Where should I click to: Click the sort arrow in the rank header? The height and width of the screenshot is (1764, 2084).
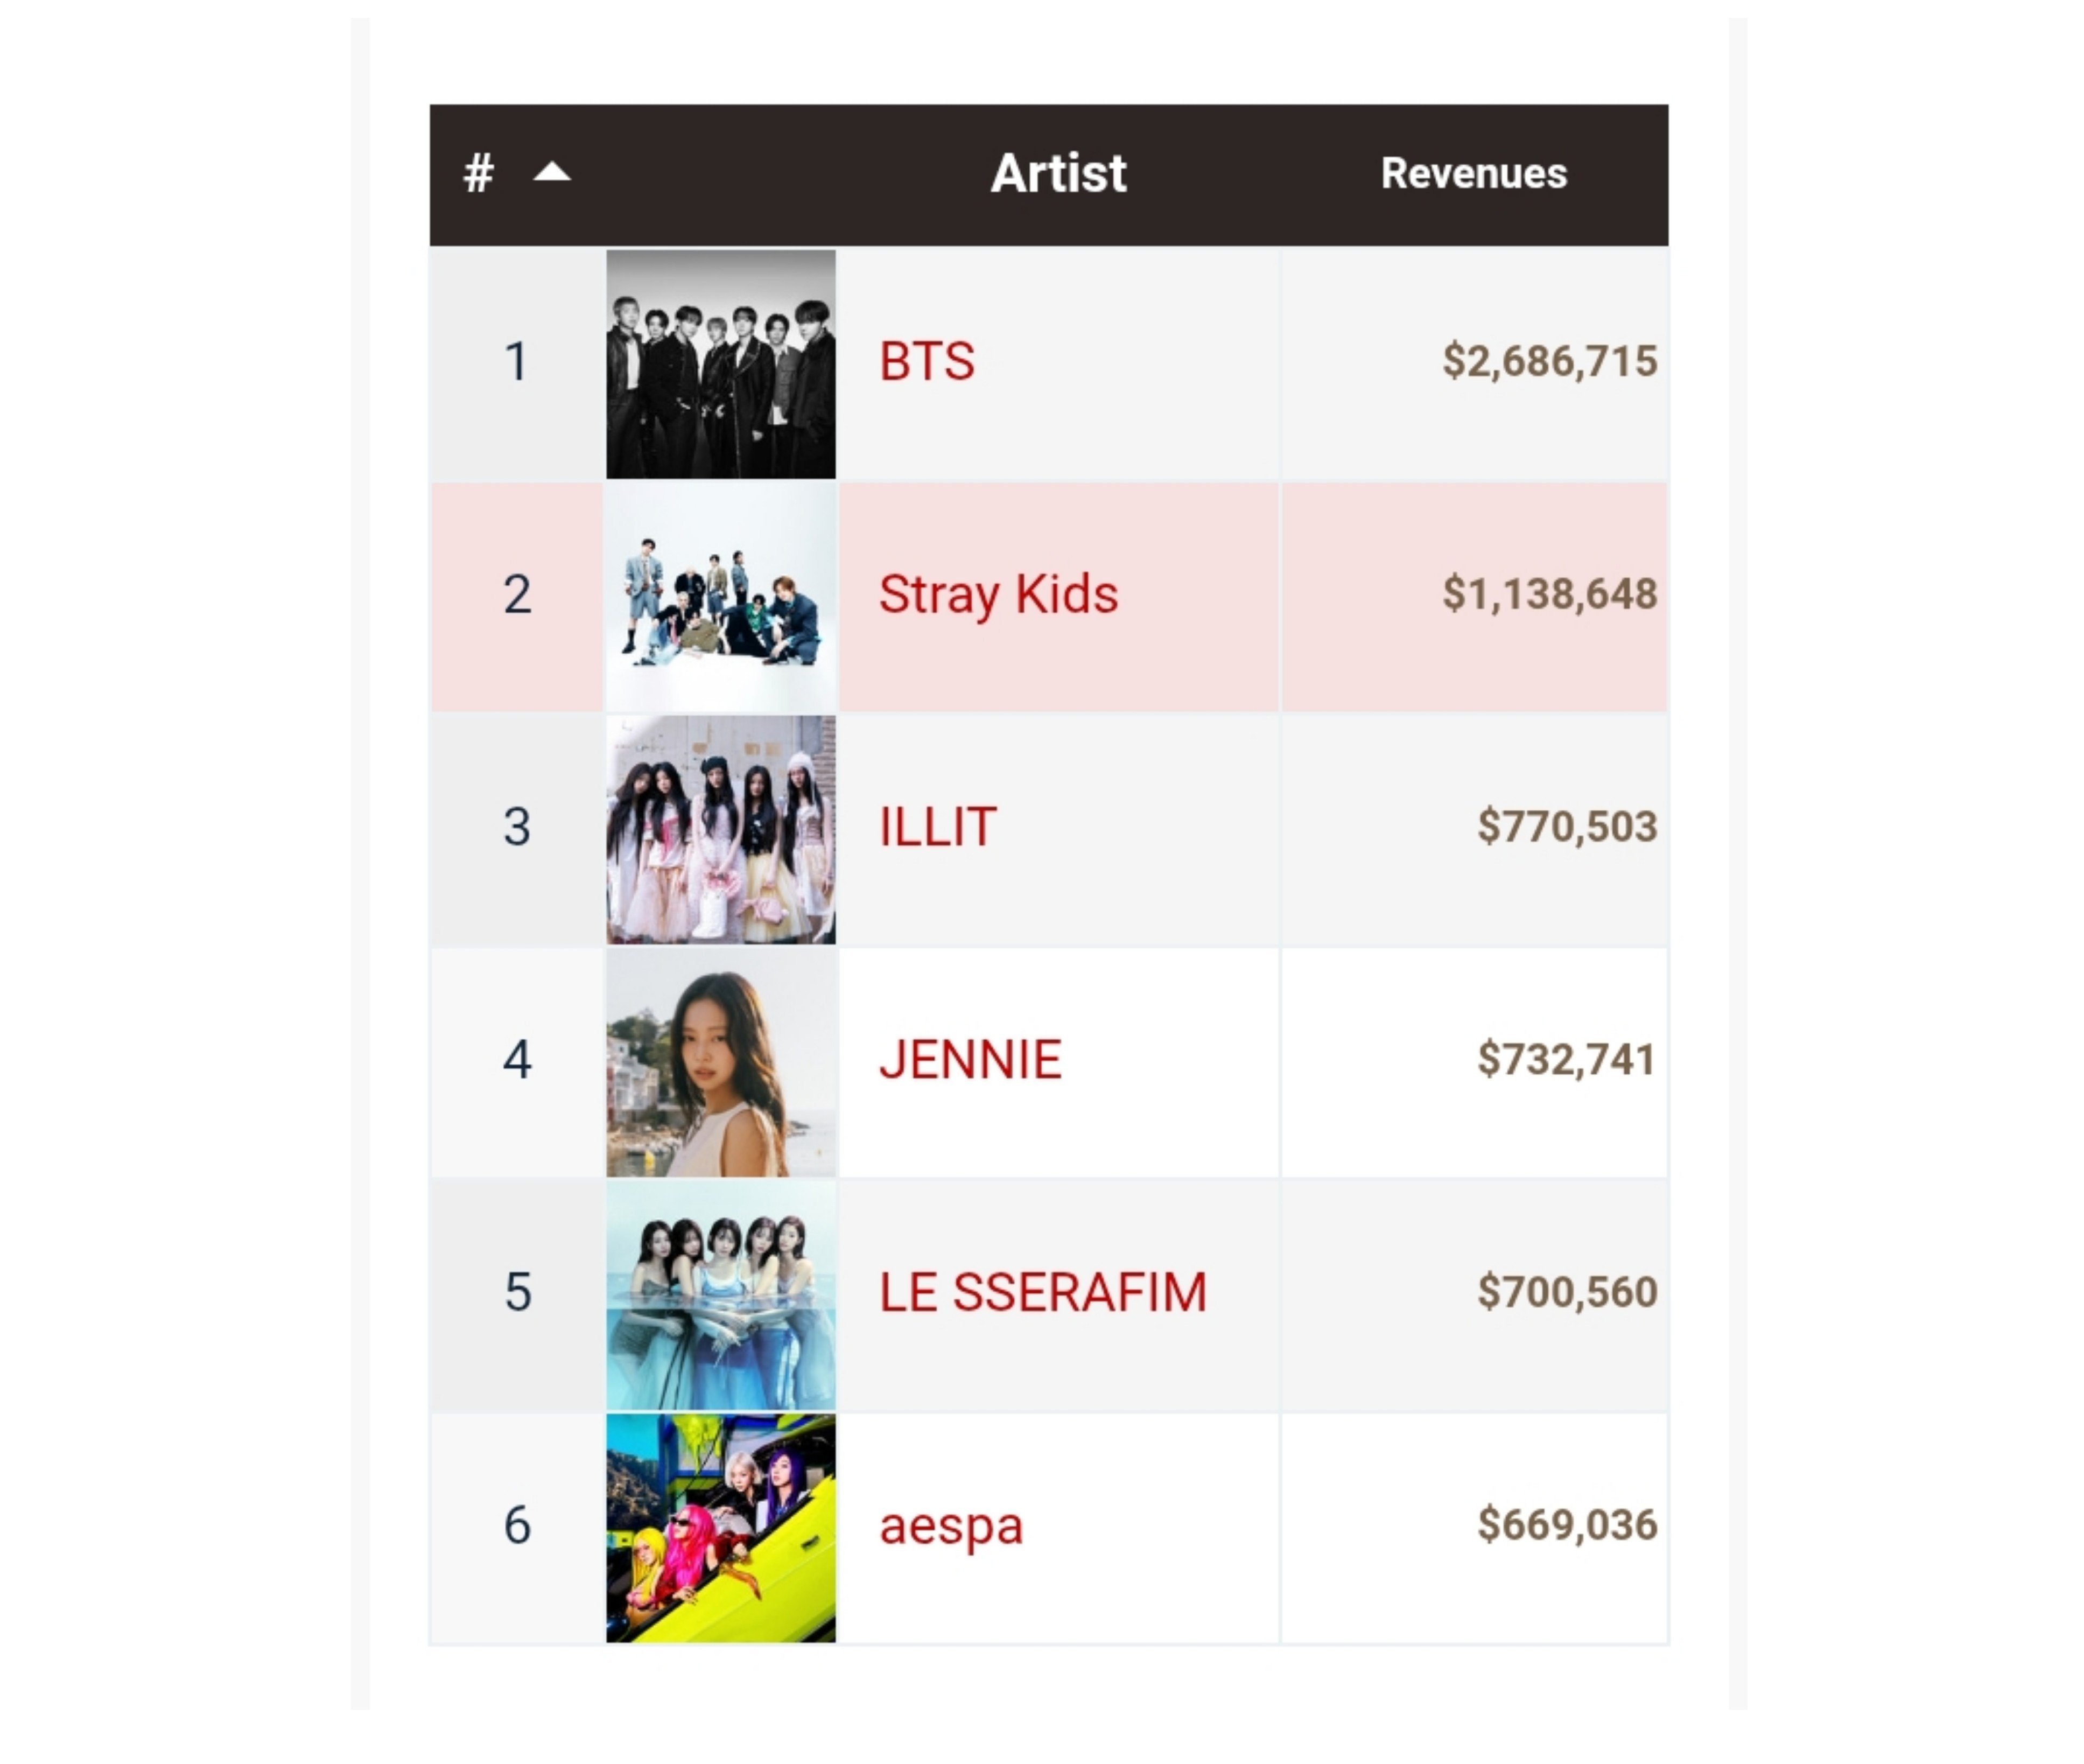[x=551, y=173]
